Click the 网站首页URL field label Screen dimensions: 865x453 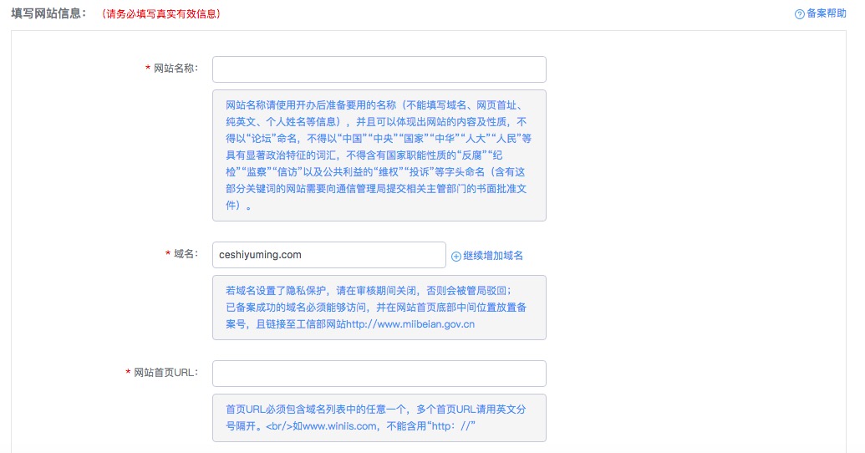[x=166, y=373]
